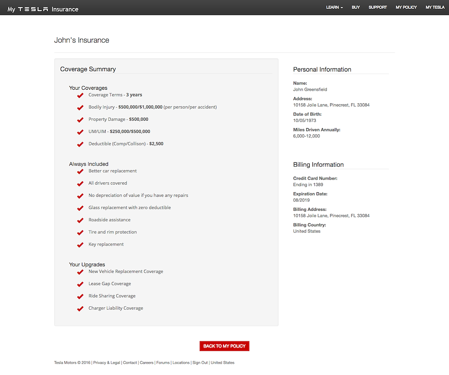Click the 'Coverage Summary' heading
The width and height of the screenshot is (449, 375).
(x=88, y=69)
